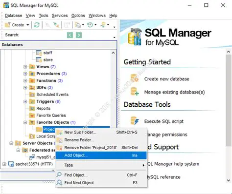
Task: Click the Refresh toolbar icon
Action: point(37,25)
